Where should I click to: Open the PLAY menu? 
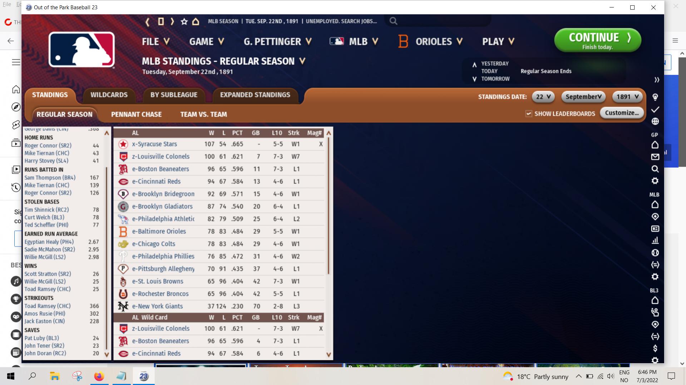pos(498,42)
